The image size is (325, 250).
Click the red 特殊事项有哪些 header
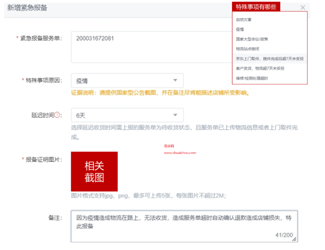(256, 7)
